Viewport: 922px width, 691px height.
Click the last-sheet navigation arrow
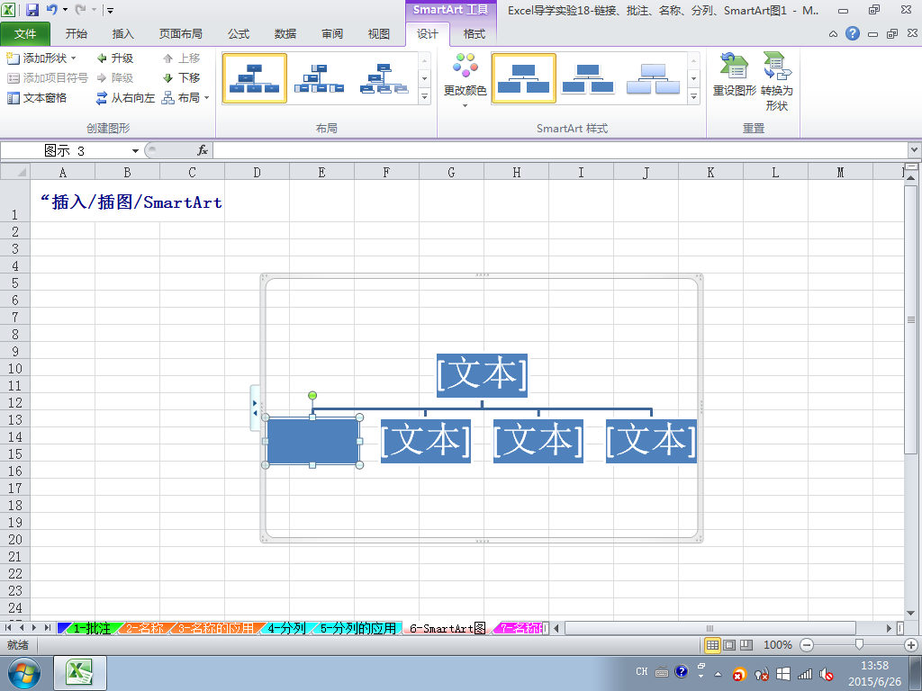pyautogui.click(x=47, y=628)
